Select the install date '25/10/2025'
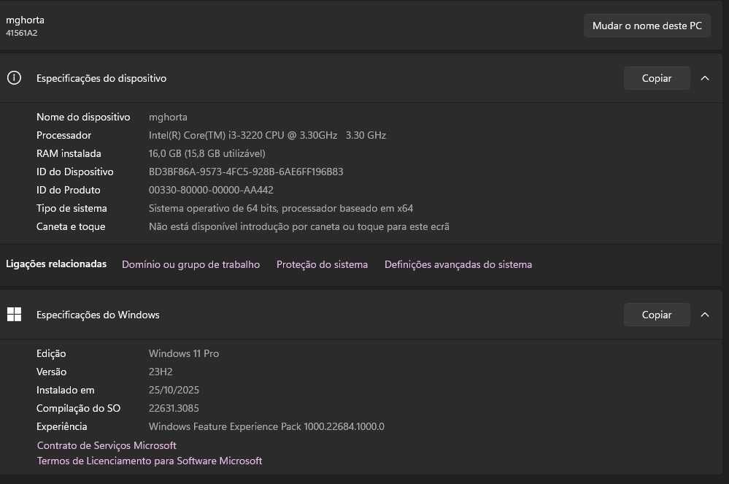This screenshot has width=729, height=484. 174,390
